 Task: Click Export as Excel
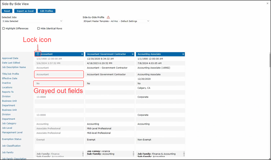[25, 11]
